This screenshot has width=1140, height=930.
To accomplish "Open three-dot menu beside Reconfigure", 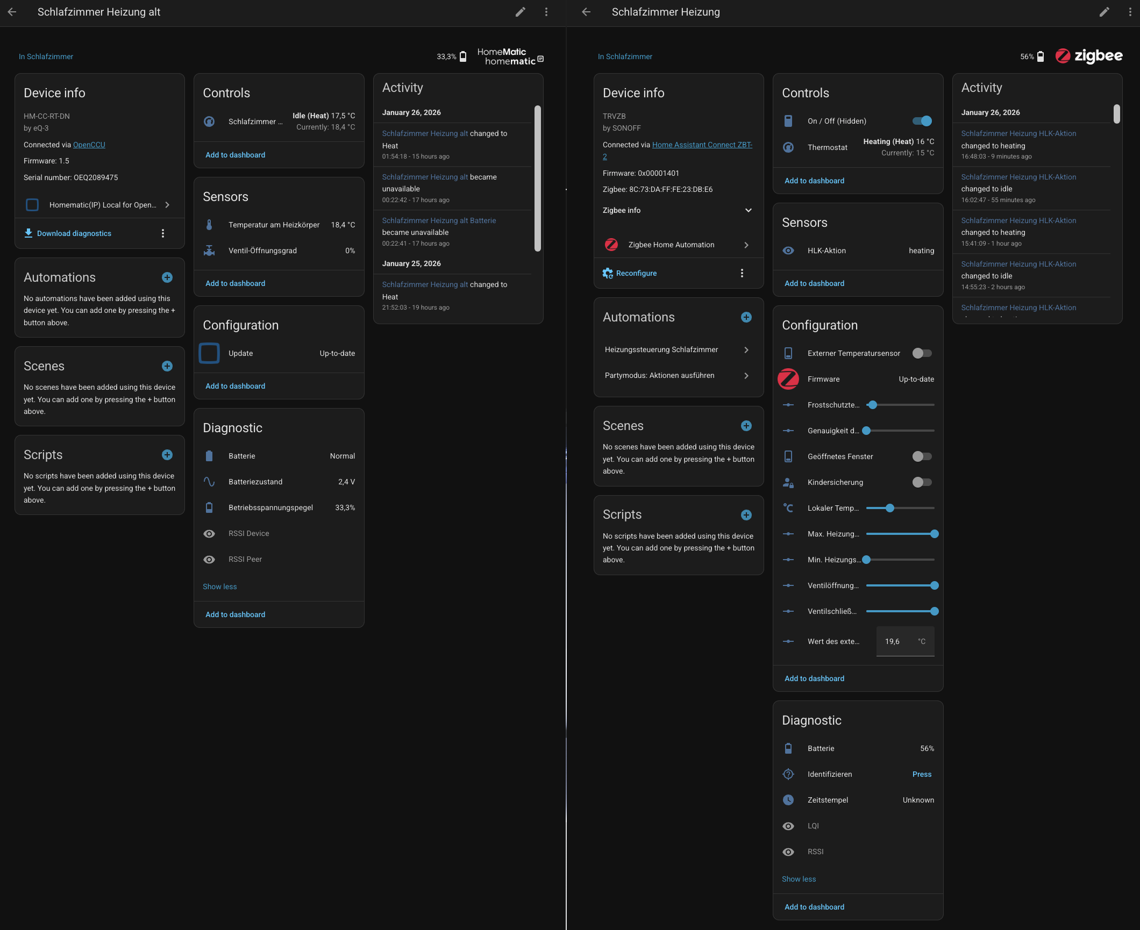I will 742,273.
